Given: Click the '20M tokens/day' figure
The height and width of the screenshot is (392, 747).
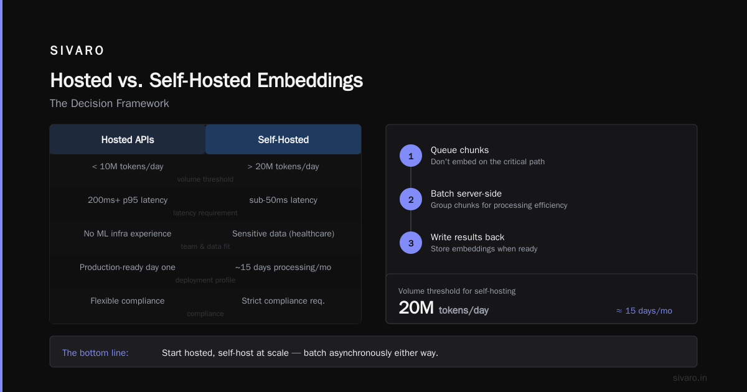Looking at the screenshot, I should coord(443,308).
